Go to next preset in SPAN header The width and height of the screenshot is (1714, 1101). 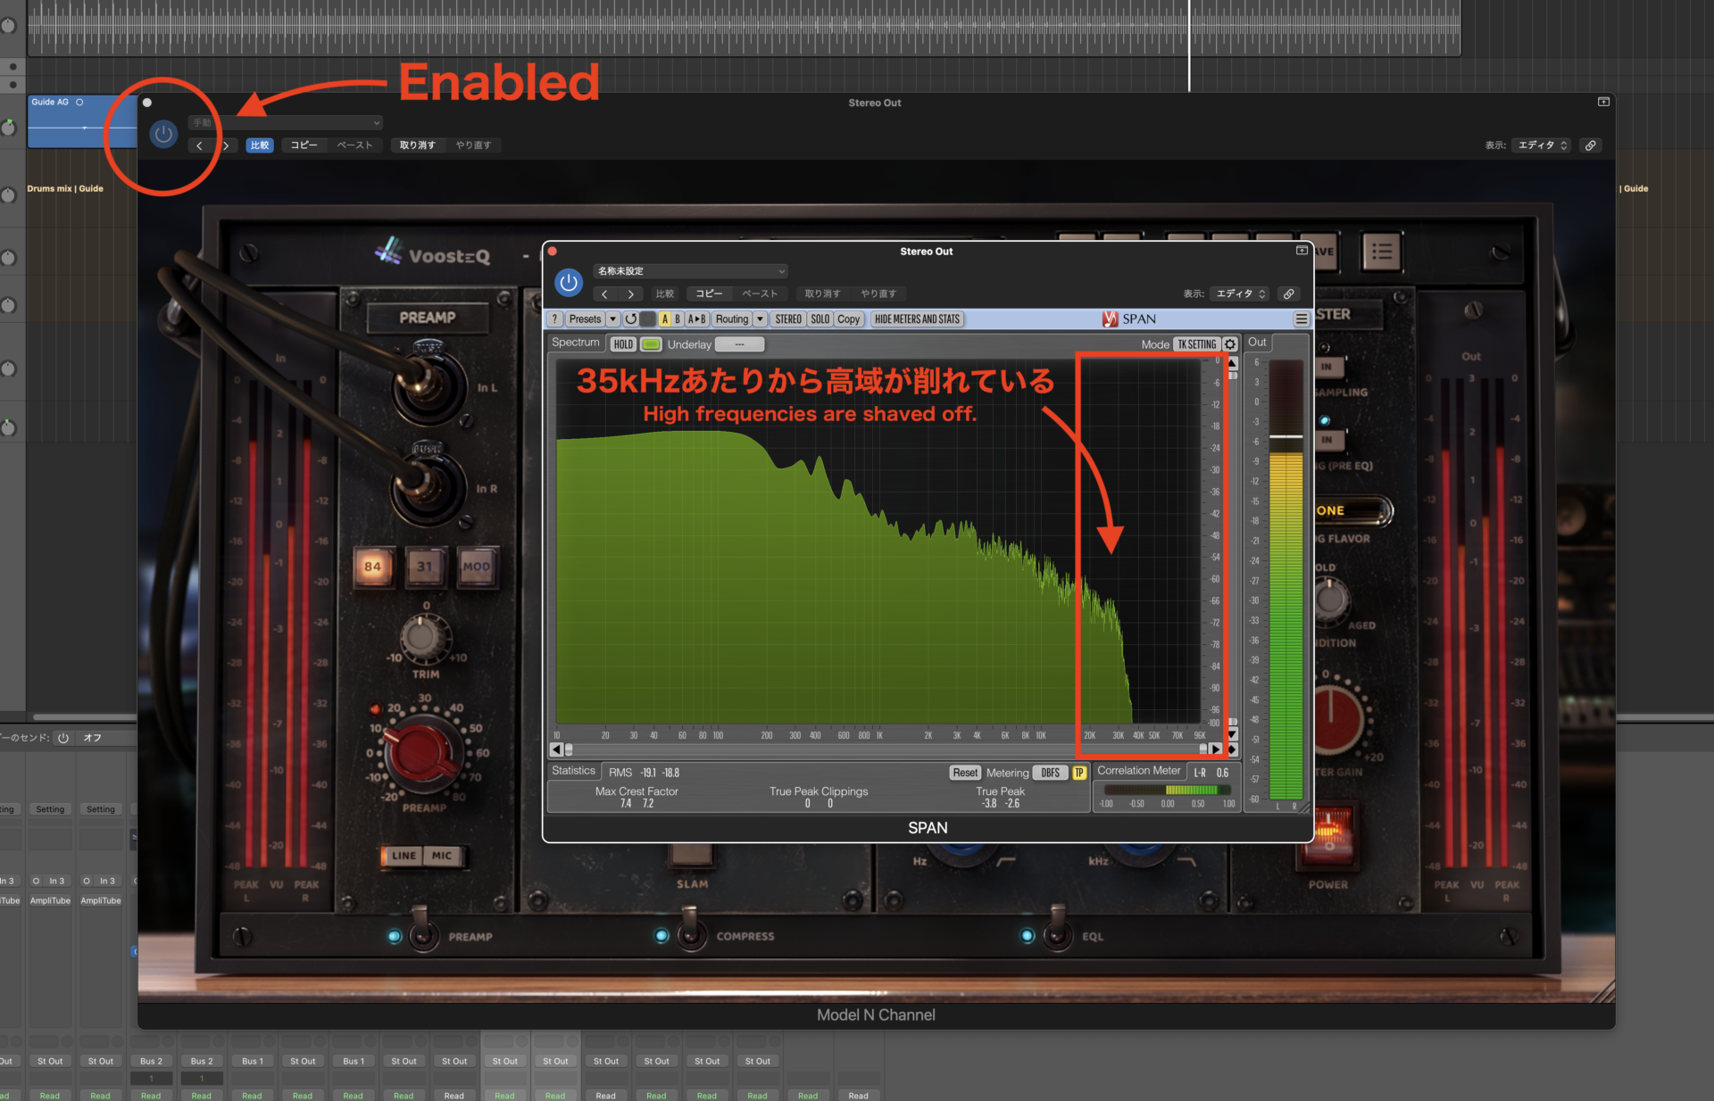click(x=631, y=294)
